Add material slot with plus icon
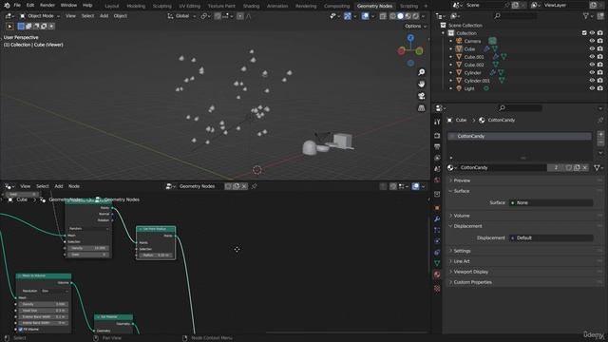The image size is (608, 342). (x=600, y=135)
